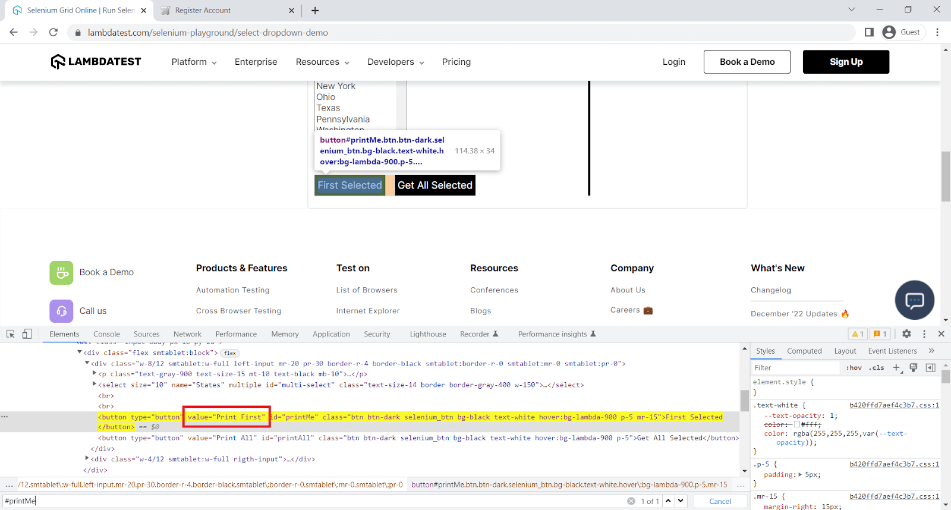Toggle the flex layout badge
The image size is (951, 510).
tap(230, 353)
